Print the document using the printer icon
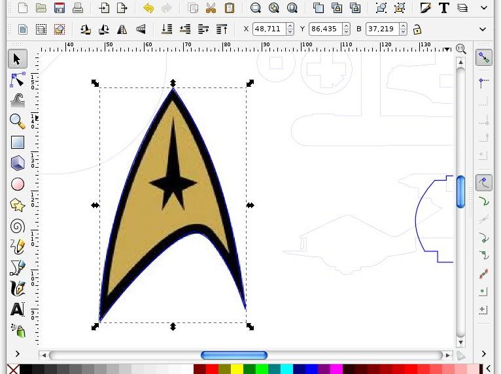501x374 pixels. point(78,7)
